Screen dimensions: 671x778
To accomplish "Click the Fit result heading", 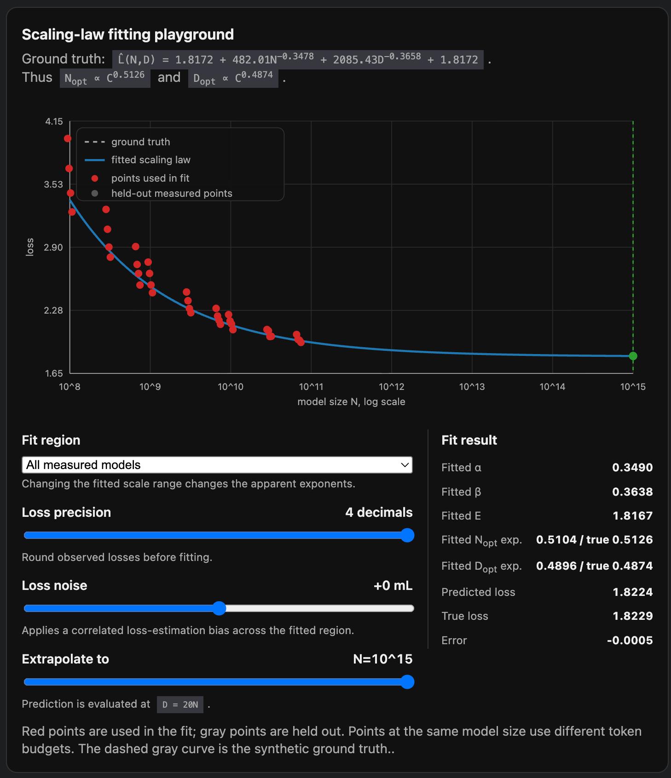I will (469, 440).
